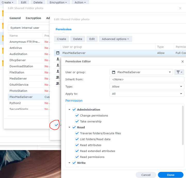The width and height of the screenshot is (186, 178).
Task: Collapse the Read permission group
Action: (x=69, y=127)
